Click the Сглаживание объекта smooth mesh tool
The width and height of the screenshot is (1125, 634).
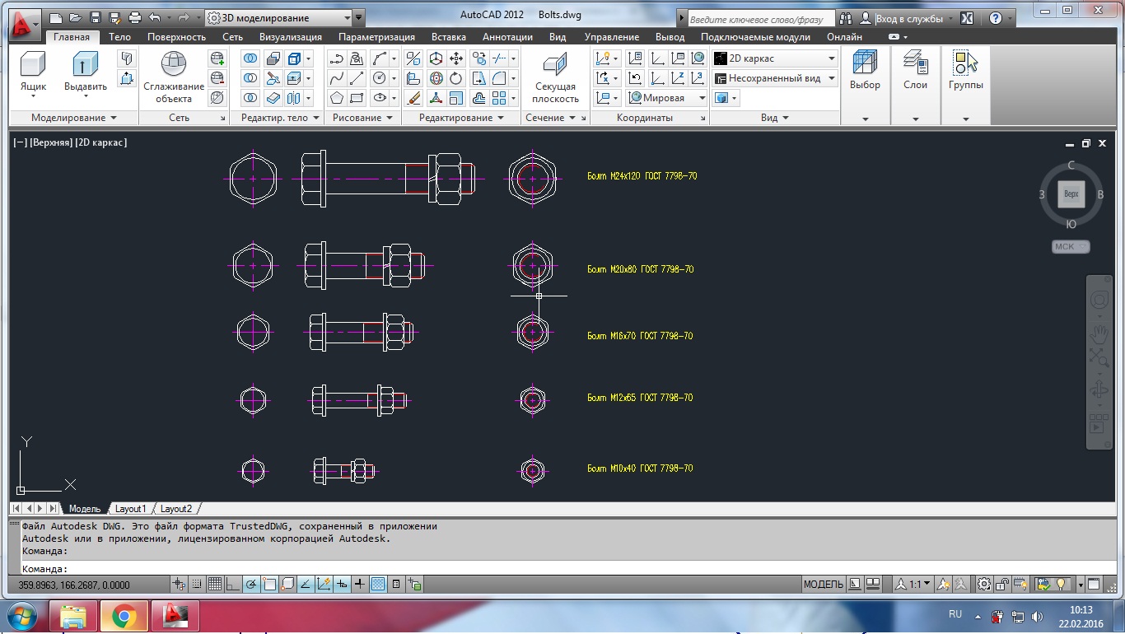click(x=174, y=77)
